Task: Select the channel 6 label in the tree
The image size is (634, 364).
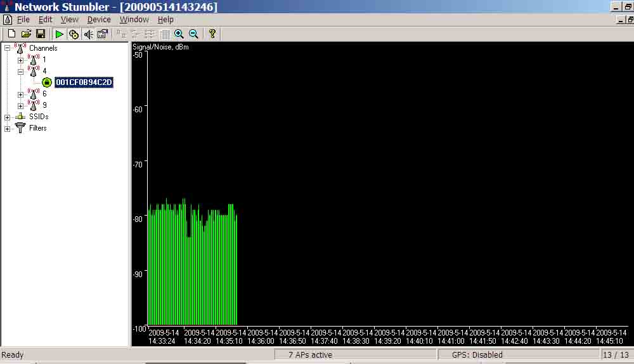Action: [44, 94]
